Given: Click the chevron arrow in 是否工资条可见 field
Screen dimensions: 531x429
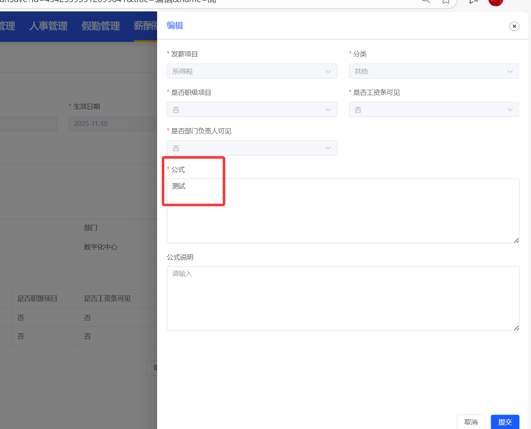Looking at the screenshot, I should pos(510,110).
